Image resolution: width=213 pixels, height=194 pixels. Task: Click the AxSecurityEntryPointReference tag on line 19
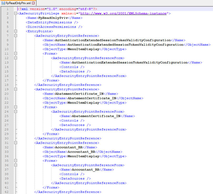67,89
